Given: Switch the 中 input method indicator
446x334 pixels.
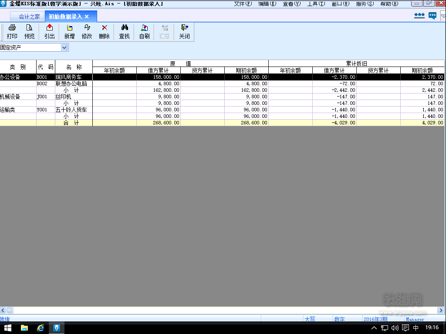Looking at the screenshot, I should coord(416,328).
